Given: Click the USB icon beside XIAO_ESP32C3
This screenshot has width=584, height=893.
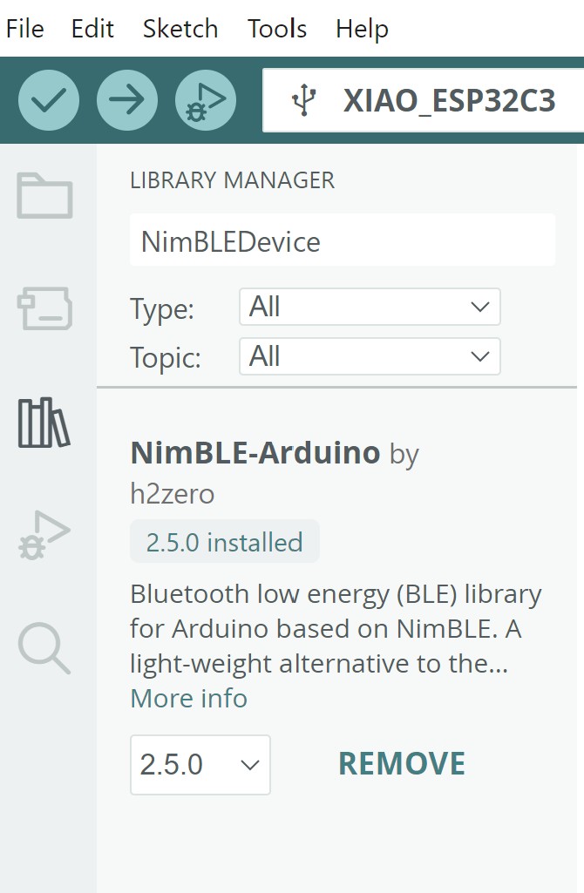Looking at the screenshot, I should pos(303,101).
